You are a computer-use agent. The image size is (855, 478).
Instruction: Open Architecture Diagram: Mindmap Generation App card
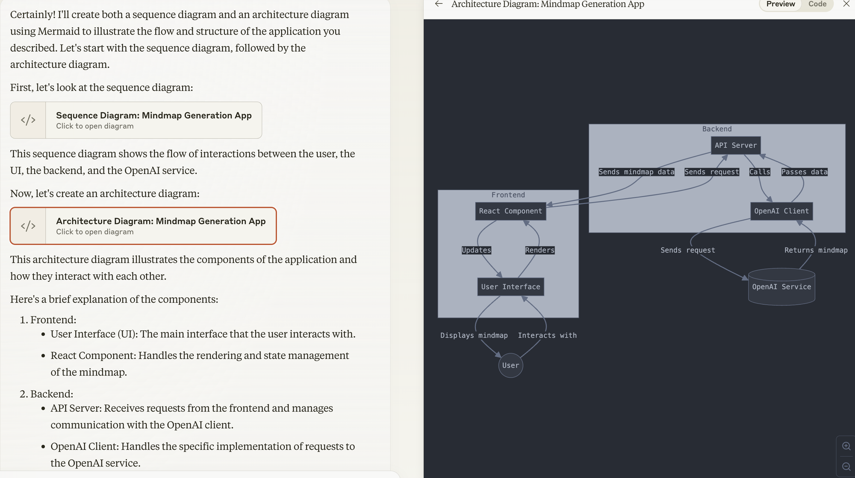161,226
